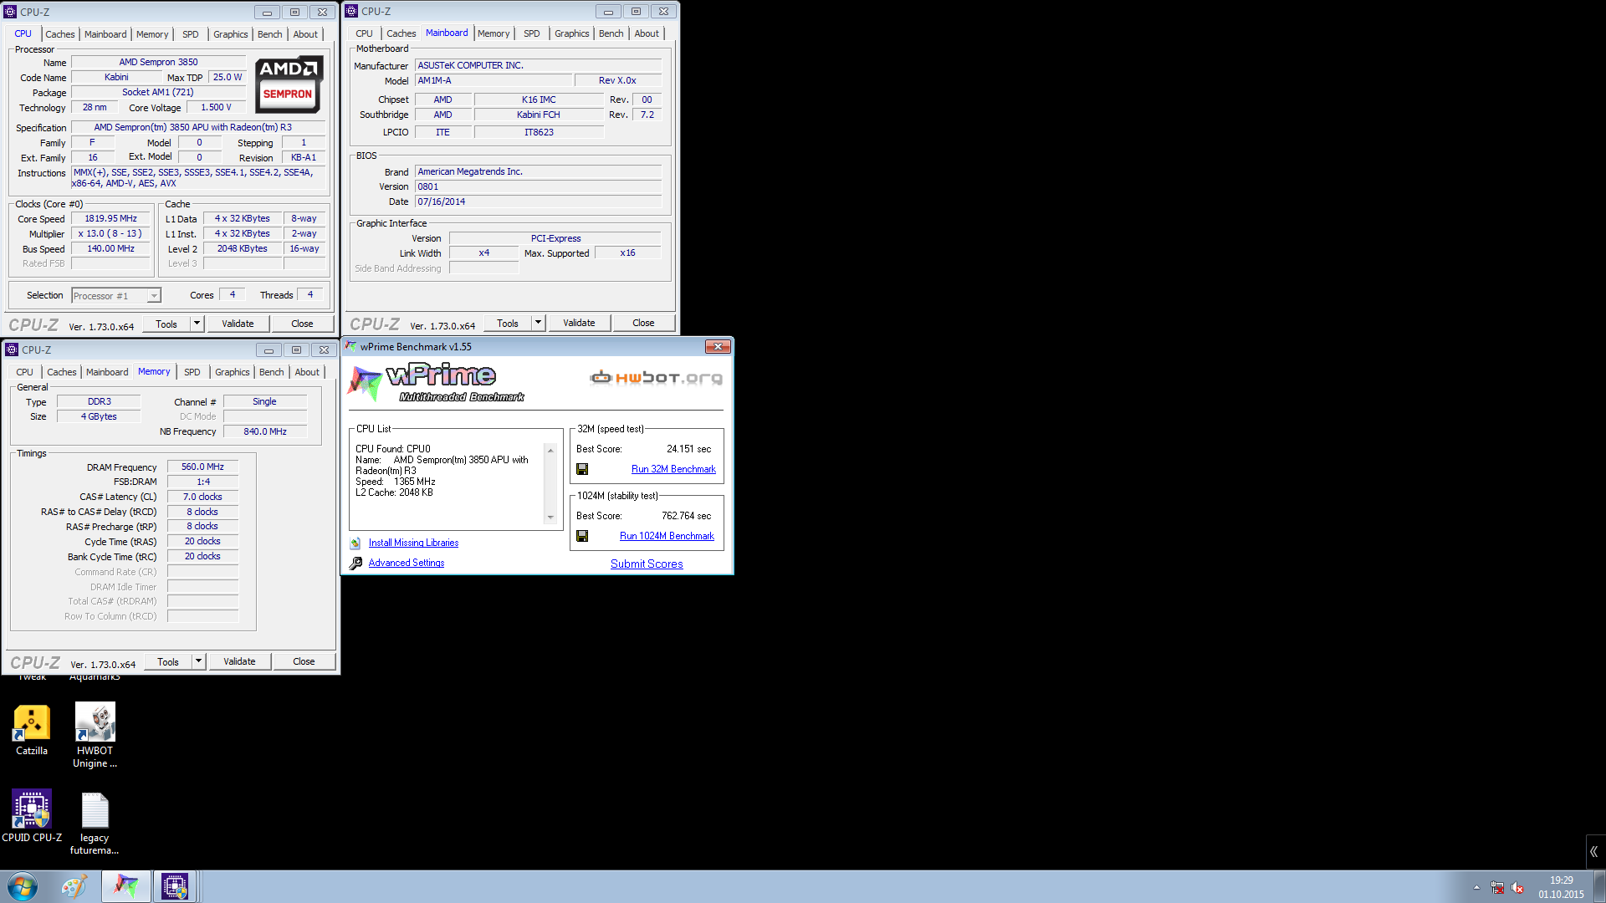Click Manufacturer field ASUSTeK COMPUTER INC.

[x=538, y=65]
